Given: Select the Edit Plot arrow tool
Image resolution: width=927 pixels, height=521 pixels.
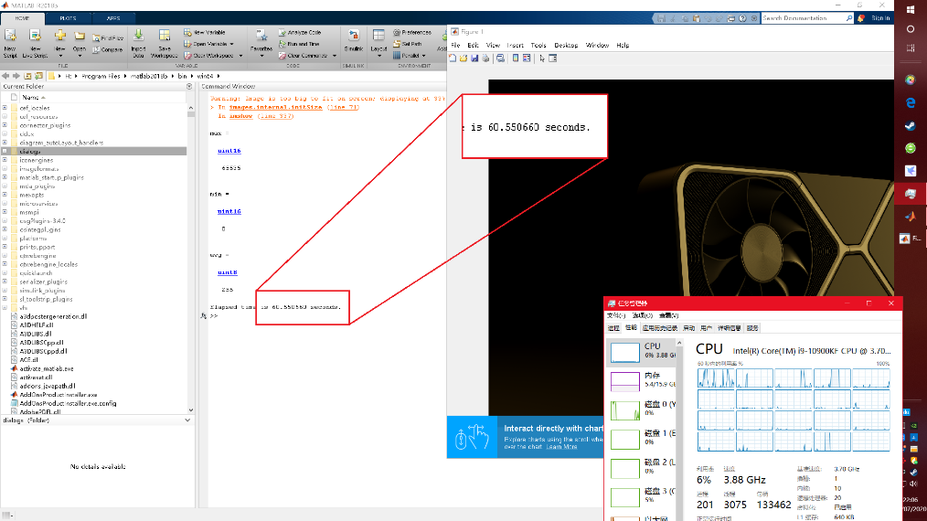Looking at the screenshot, I should [x=542, y=58].
